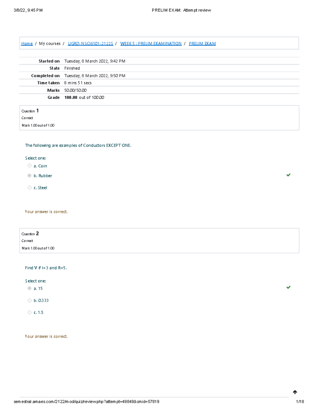Click the 'Marks 50.00/50.00' summary row
Viewport: 318px width, 412px height.
[x=75, y=90]
